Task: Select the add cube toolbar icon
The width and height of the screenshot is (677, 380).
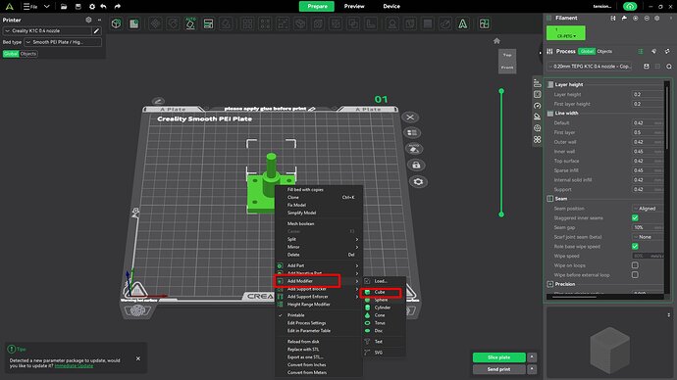Action: (116, 24)
